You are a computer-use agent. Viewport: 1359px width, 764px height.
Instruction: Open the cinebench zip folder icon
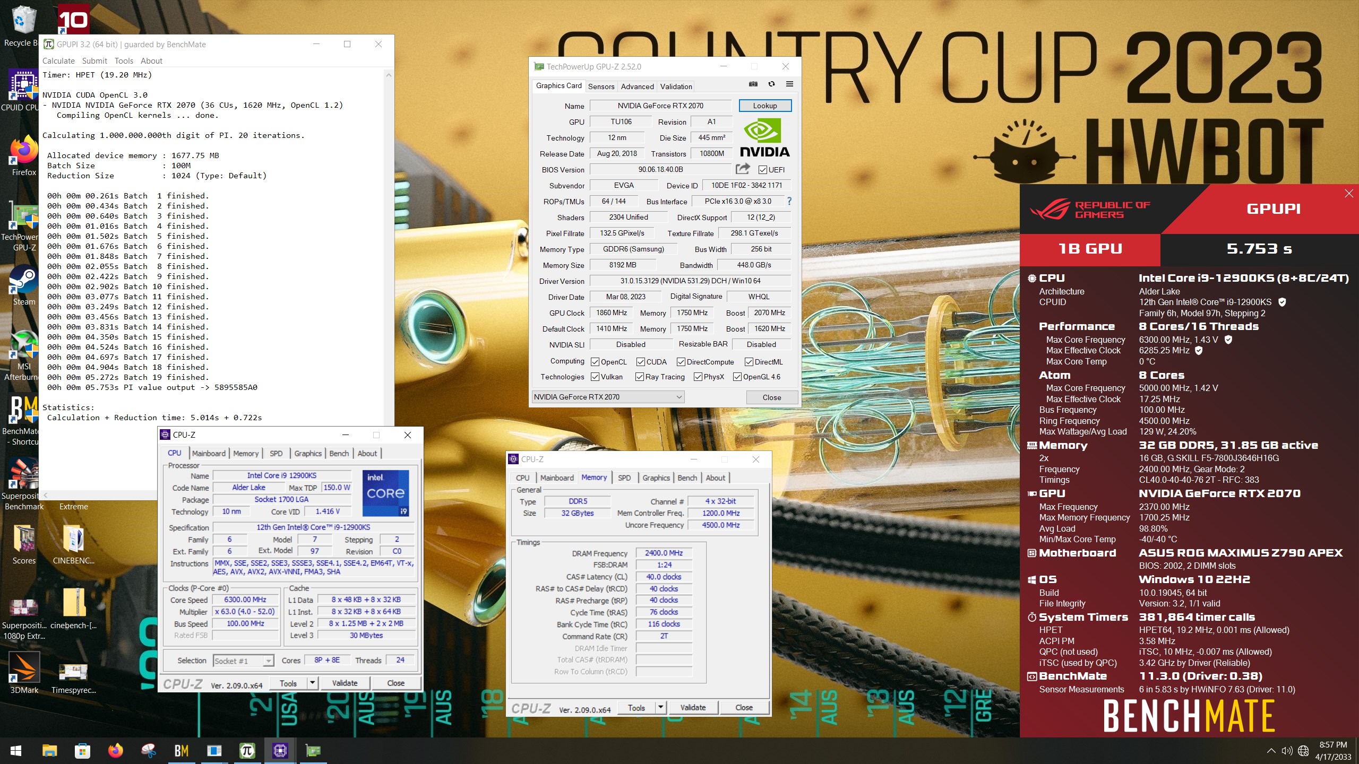click(x=74, y=609)
